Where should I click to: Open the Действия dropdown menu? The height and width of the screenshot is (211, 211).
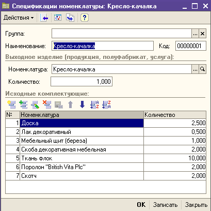[x=19, y=18]
